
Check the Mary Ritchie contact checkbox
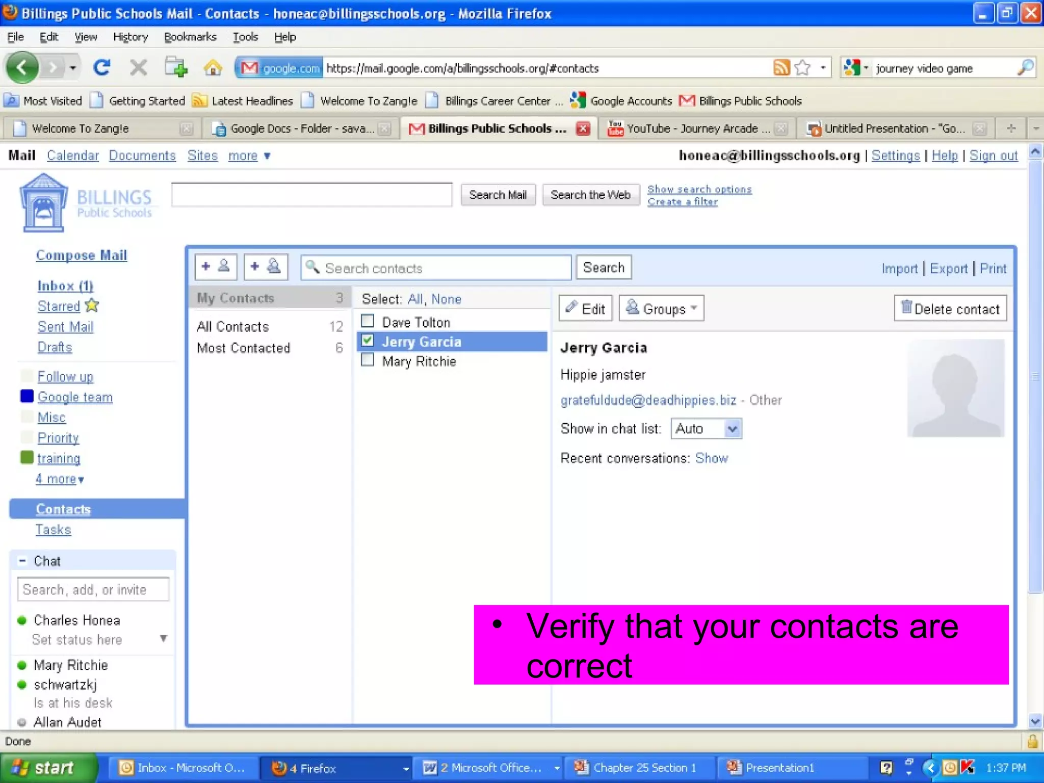coord(367,360)
